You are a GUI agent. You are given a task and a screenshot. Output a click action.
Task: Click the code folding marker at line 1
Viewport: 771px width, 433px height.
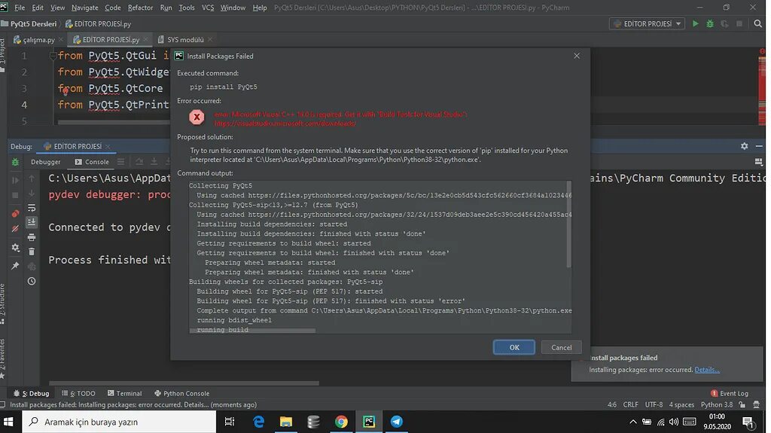click(53, 56)
